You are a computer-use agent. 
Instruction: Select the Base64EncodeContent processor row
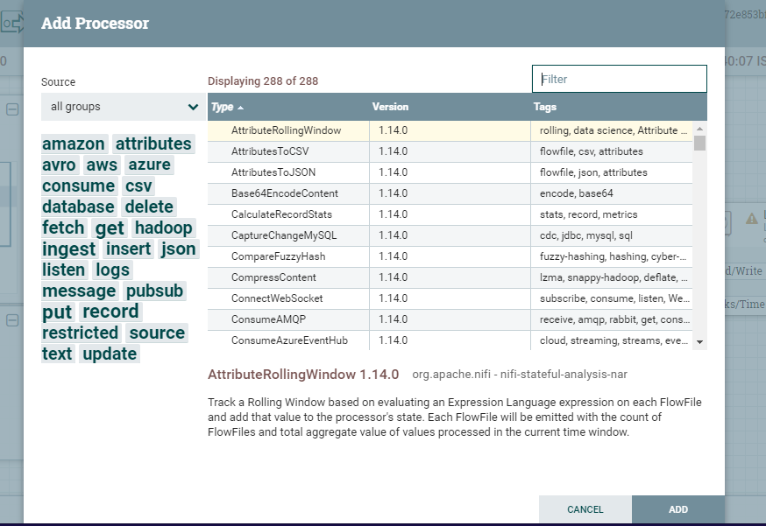[x=450, y=193]
